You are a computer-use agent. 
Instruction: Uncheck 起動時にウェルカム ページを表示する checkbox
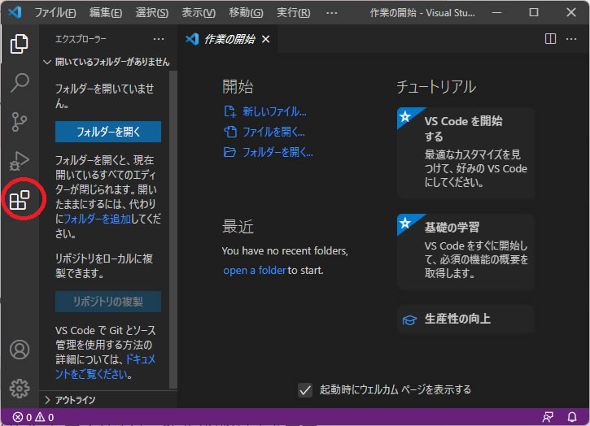tap(305, 389)
